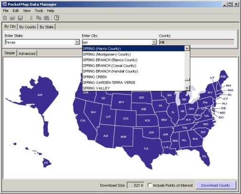The image size is (241, 194).
Task: Open the File menu
Action: pos(6,11)
